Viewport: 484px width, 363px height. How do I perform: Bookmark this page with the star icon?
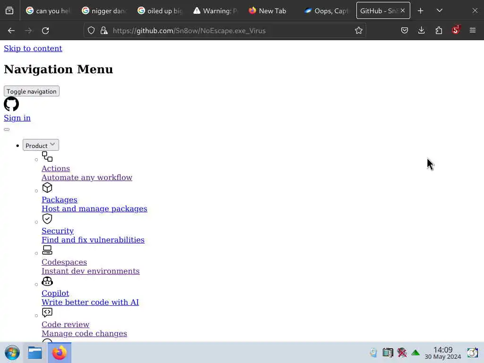pos(358,31)
